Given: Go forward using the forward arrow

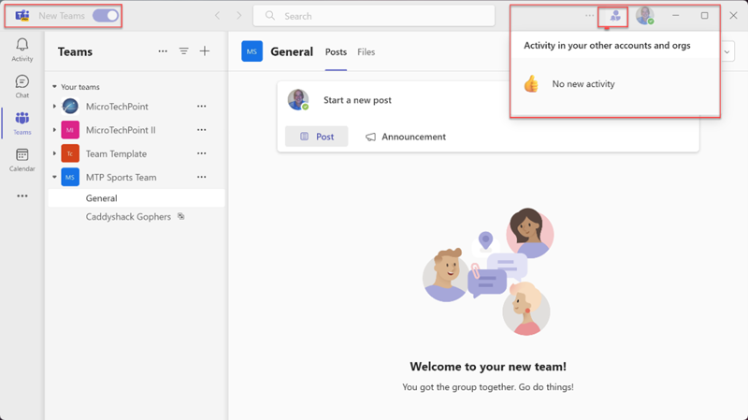Looking at the screenshot, I should (x=239, y=16).
